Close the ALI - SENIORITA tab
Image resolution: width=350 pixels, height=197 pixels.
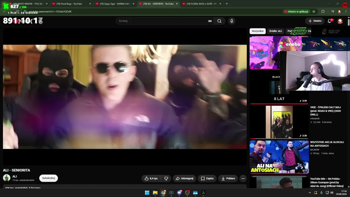[x=177, y=4]
